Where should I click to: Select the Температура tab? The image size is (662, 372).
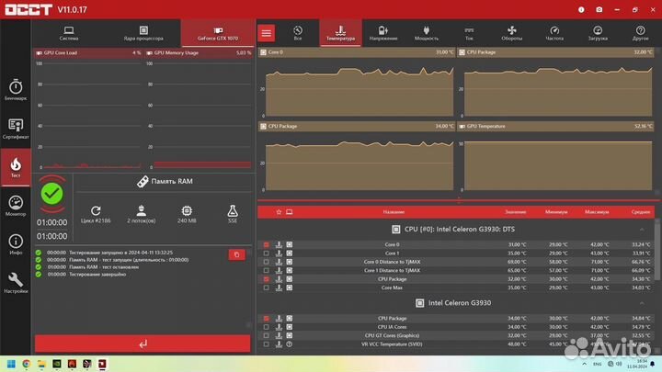click(x=340, y=33)
